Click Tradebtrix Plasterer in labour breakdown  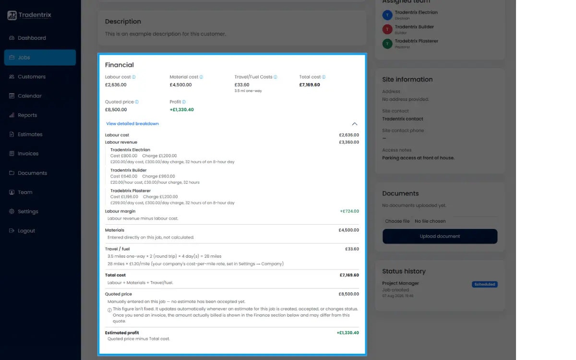coord(131,191)
